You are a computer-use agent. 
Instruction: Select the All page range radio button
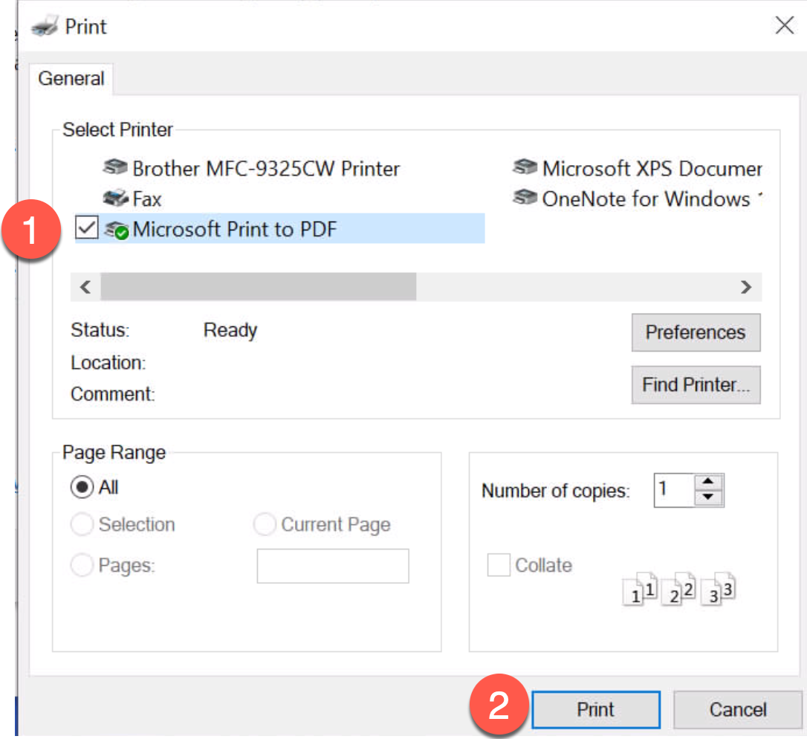tap(82, 487)
